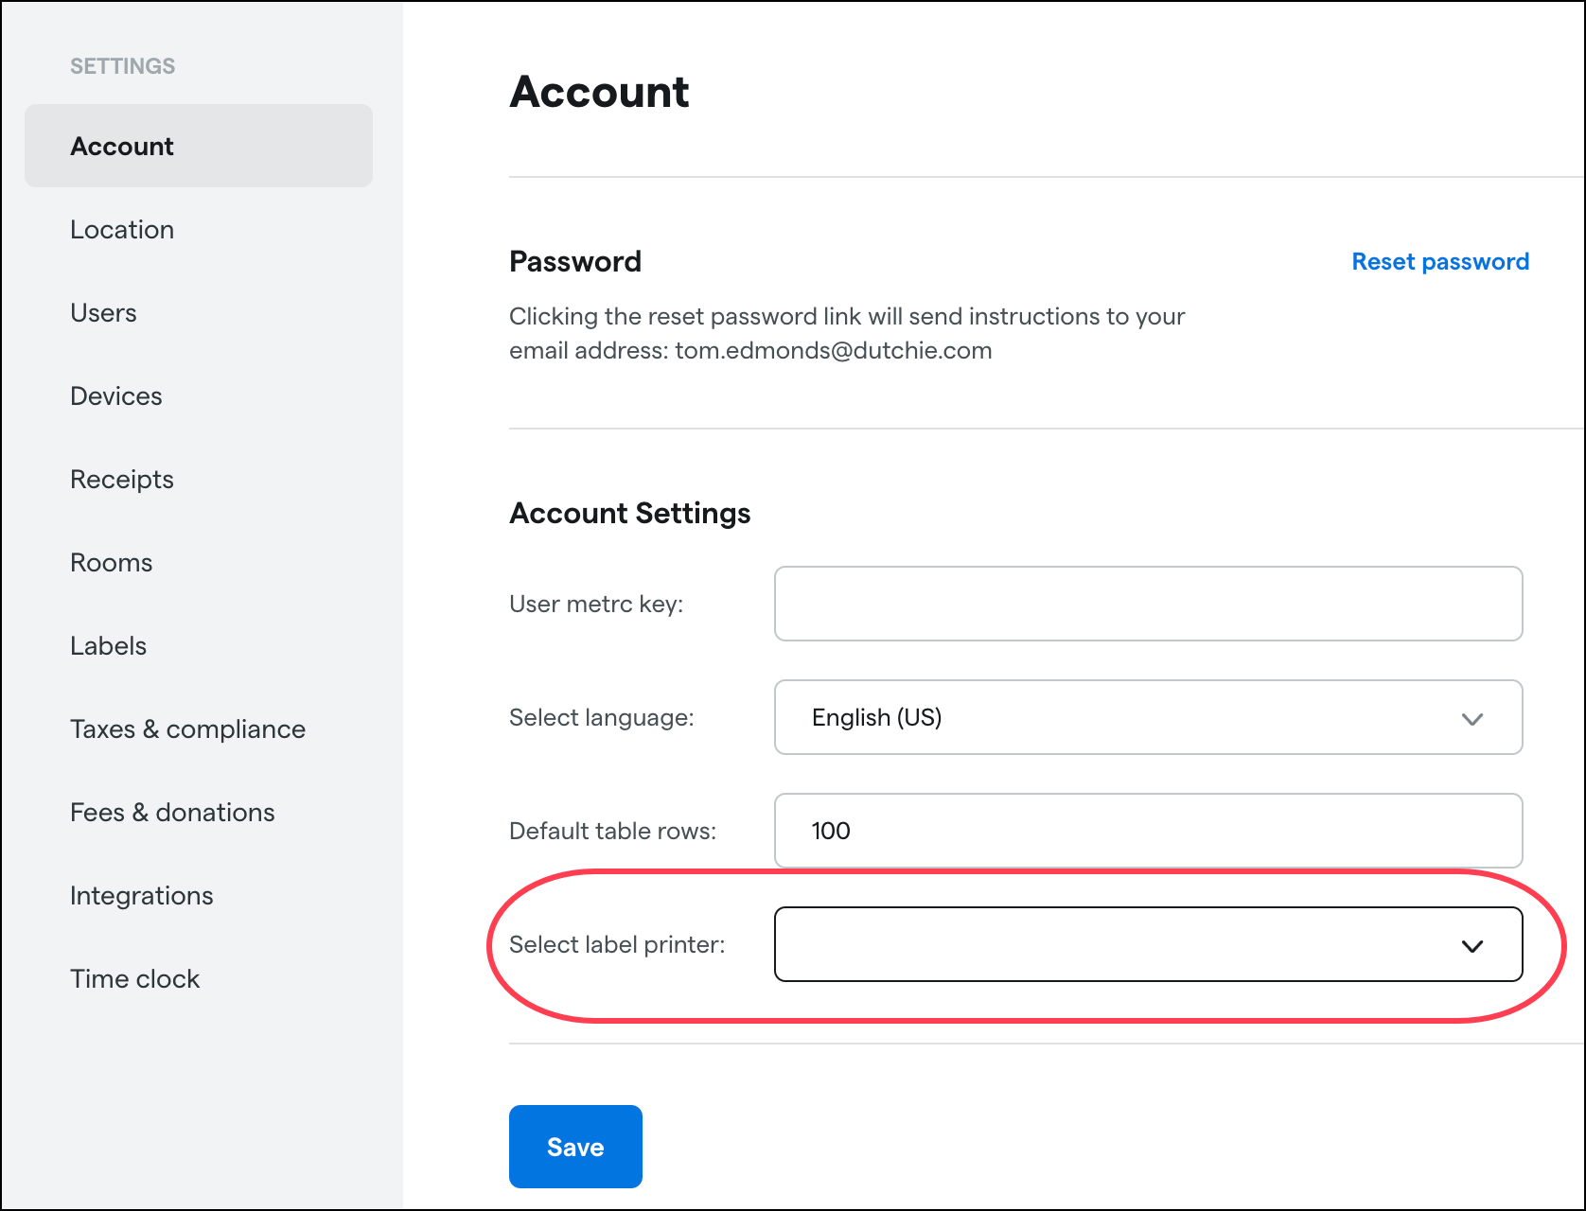The width and height of the screenshot is (1586, 1211).
Task: Select Time clock in the sidebar
Action: [134, 979]
